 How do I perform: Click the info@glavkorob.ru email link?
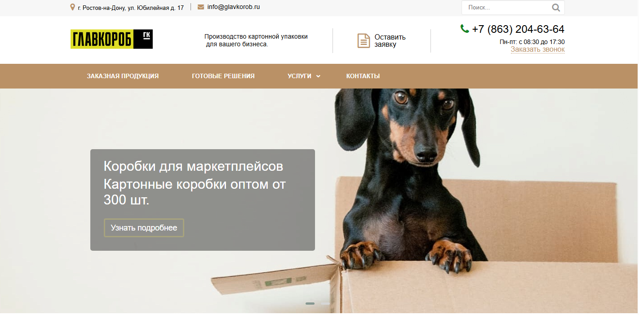click(x=234, y=7)
